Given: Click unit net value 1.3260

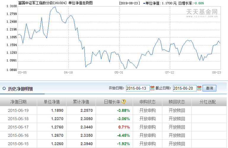Looking at the screenshot, I should (57, 144).
